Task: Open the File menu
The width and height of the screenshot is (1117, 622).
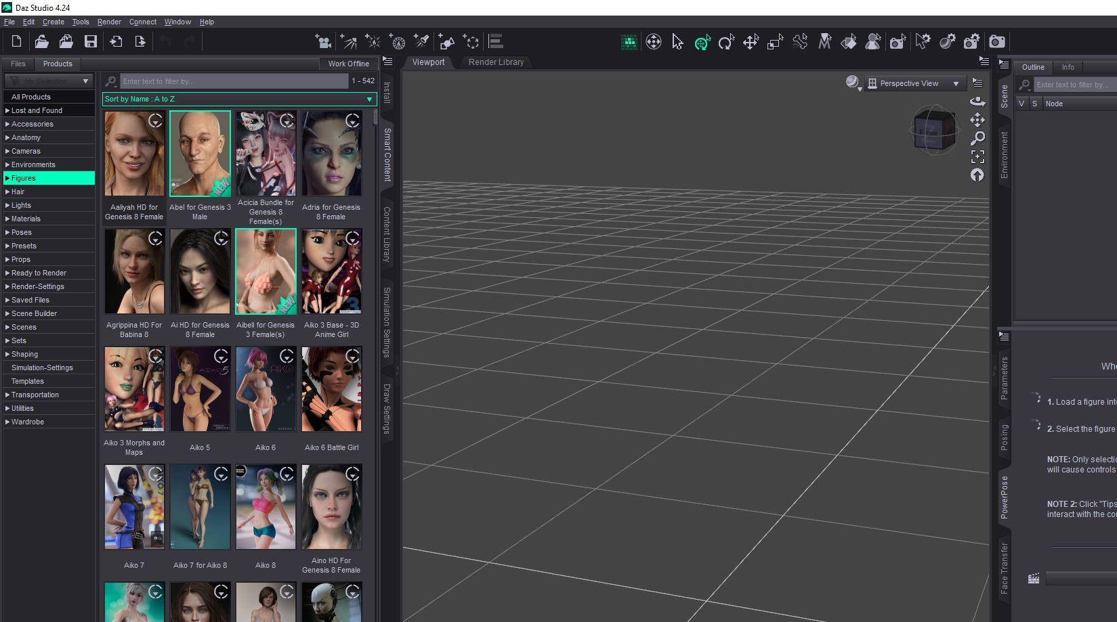Action: point(9,22)
